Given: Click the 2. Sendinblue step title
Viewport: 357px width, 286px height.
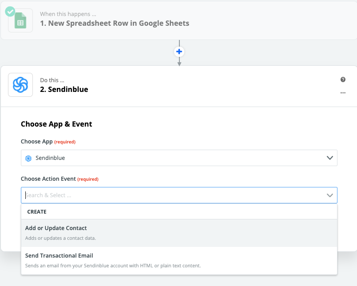Looking at the screenshot, I should (x=64, y=89).
